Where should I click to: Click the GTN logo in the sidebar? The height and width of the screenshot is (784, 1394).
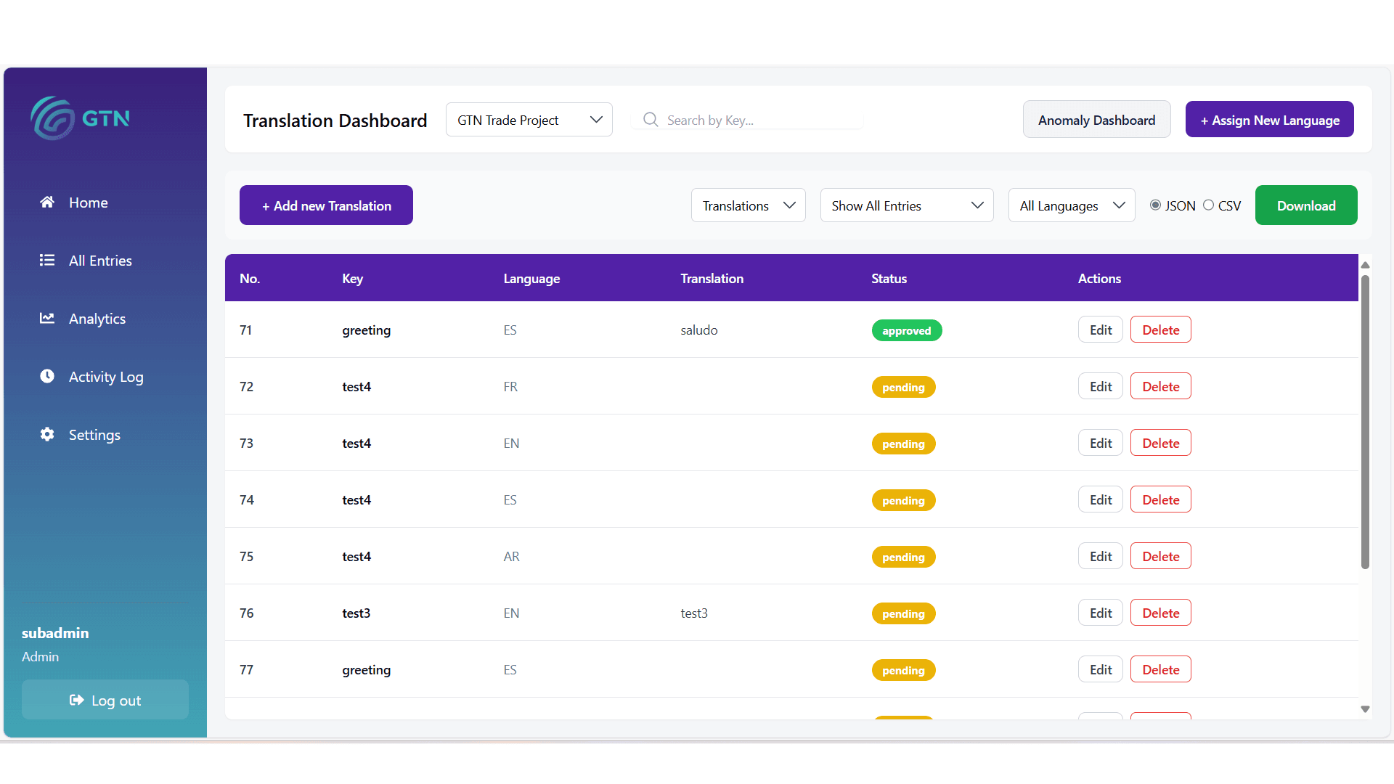pos(80,118)
